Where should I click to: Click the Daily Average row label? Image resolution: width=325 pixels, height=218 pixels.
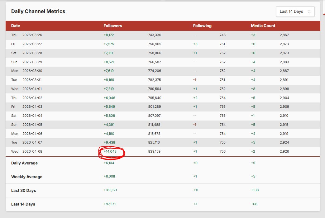click(24, 163)
